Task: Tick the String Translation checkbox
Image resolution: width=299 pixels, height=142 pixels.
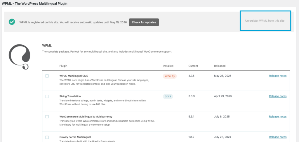Action: point(47,96)
